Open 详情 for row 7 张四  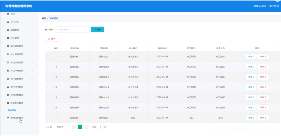coord(251,118)
